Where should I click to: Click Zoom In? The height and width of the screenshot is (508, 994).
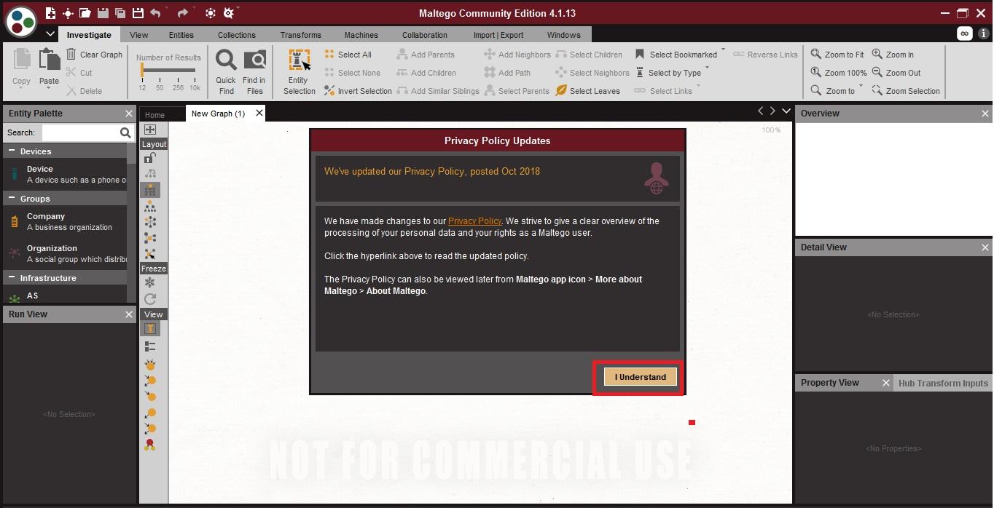pyautogui.click(x=893, y=55)
